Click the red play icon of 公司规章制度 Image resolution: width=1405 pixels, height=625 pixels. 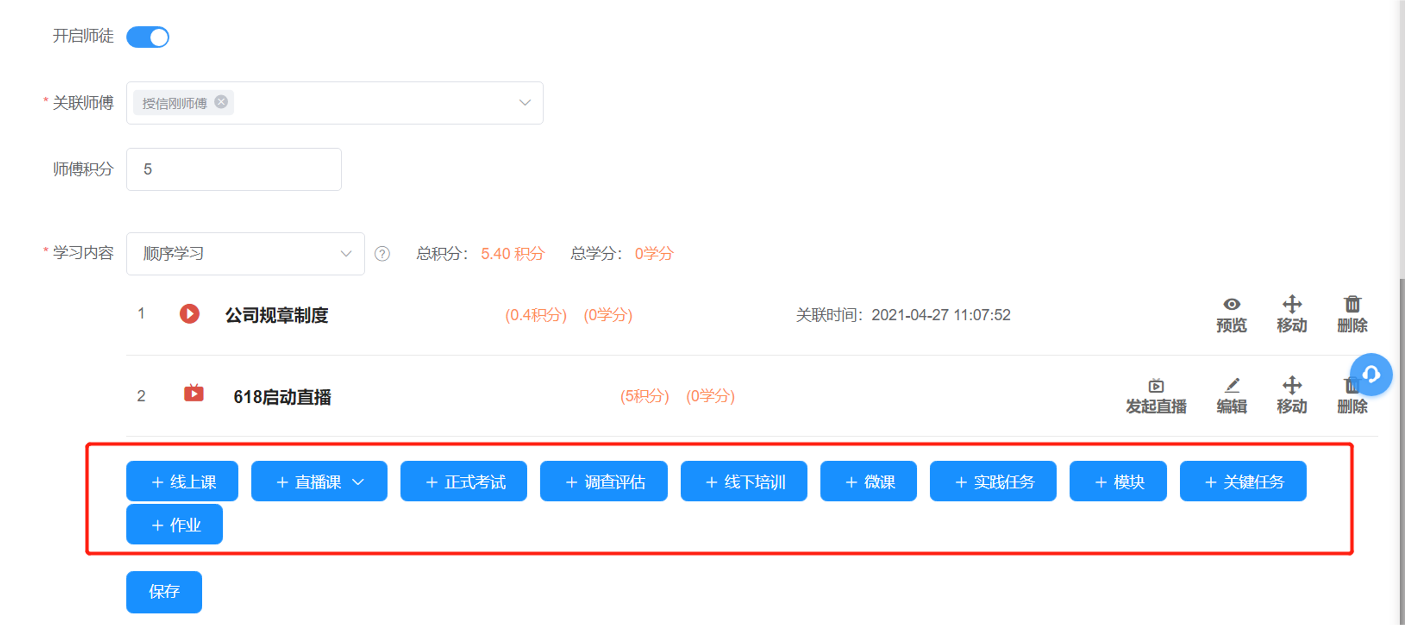[189, 313]
